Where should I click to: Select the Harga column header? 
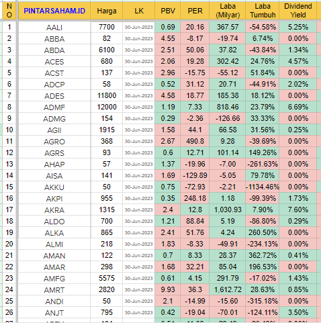[107, 11]
